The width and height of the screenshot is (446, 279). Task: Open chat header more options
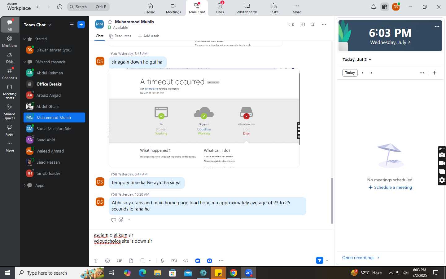tap(324, 24)
